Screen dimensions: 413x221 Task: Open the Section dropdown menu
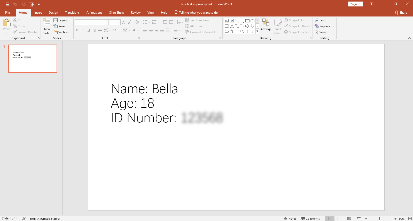pyautogui.click(x=62, y=32)
